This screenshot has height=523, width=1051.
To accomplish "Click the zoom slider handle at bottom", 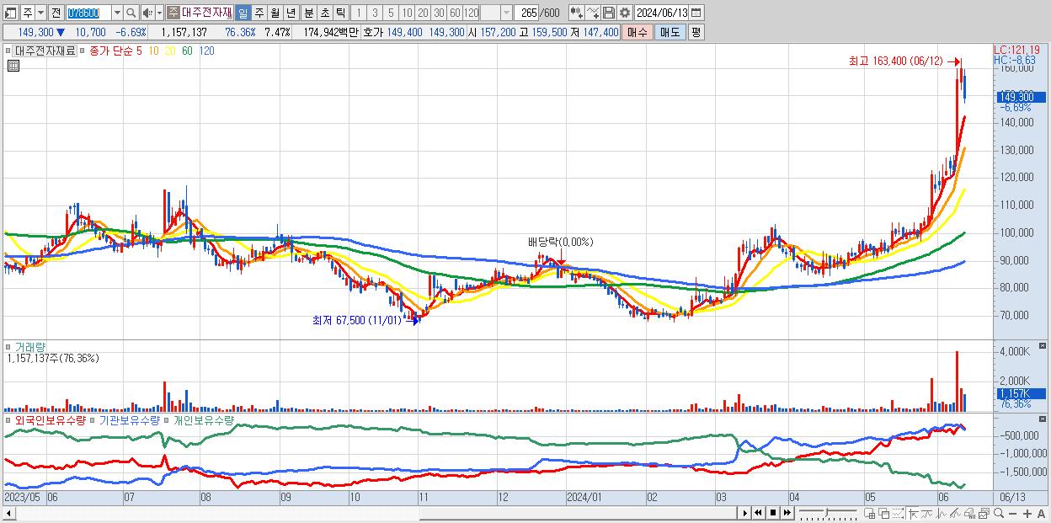I will tap(827, 513).
